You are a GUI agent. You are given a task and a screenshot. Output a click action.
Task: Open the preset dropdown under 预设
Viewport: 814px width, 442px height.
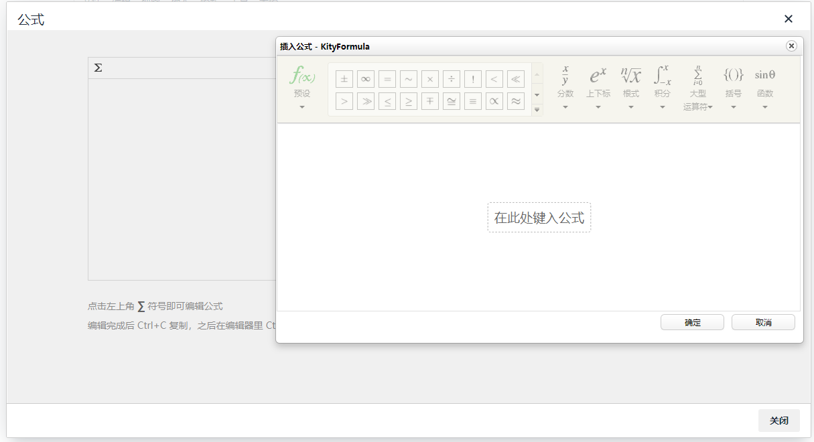pos(301,105)
